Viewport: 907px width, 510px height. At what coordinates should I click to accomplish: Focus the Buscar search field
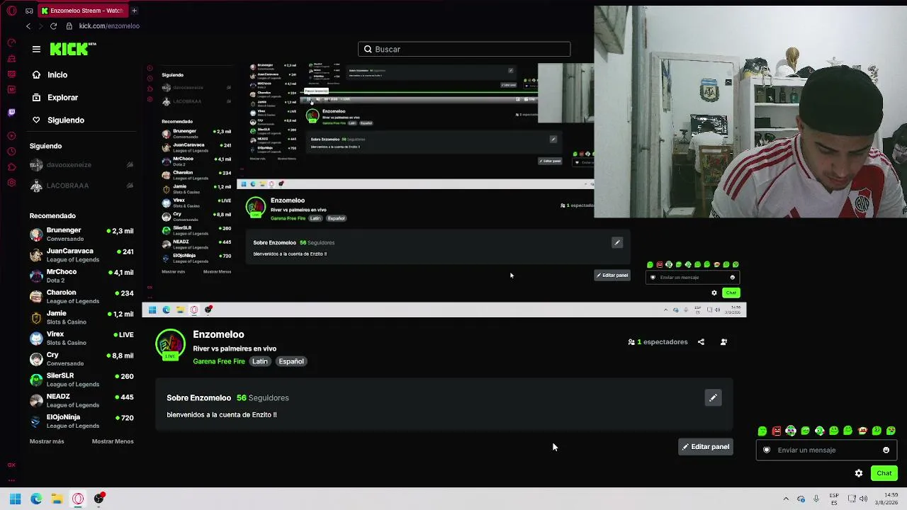[464, 50]
